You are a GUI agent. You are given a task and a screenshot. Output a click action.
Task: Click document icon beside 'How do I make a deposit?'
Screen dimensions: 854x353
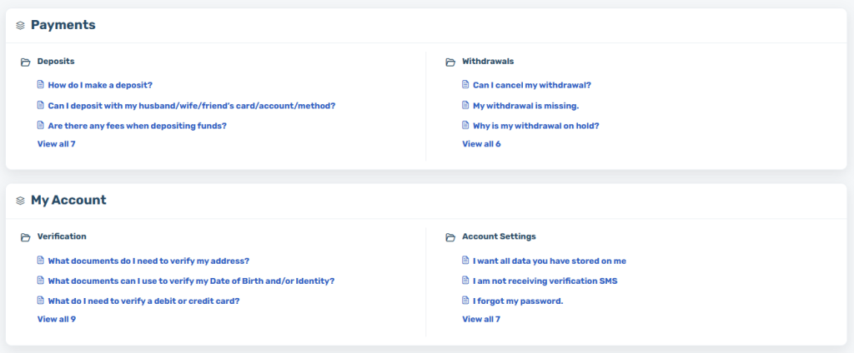[x=40, y=84]
